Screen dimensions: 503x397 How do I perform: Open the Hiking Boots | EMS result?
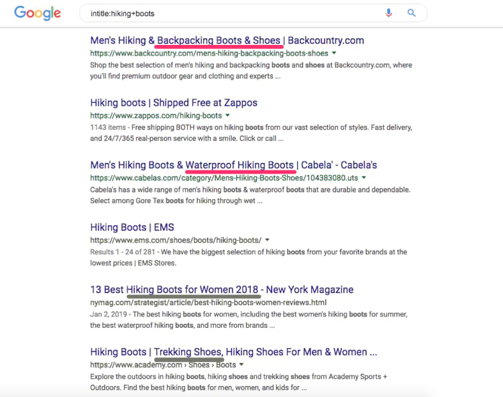coord(132,227)
